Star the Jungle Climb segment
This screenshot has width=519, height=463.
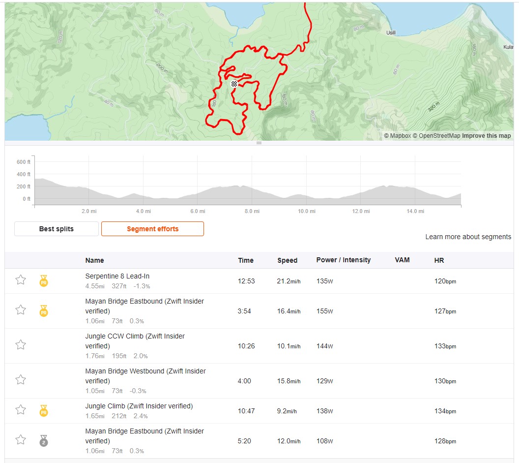tap(21, 410)
